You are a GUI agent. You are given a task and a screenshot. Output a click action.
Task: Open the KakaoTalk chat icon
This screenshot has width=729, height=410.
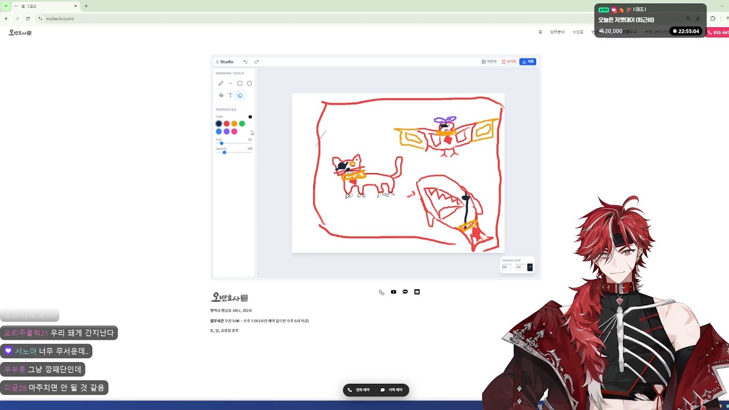[406, 292]
